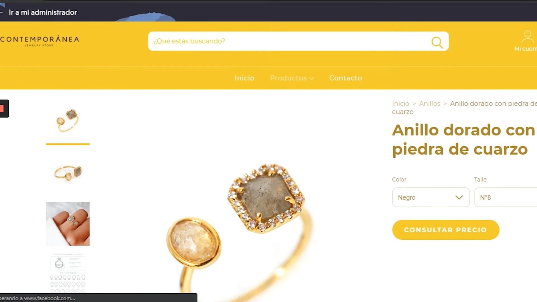Select the ring size guide thumbnail
537x302 pixels.
pos(68,273)
